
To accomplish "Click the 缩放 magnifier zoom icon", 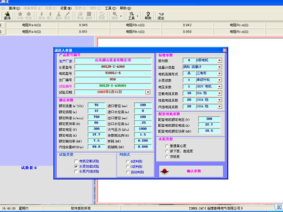I will (x=114, y=16).
